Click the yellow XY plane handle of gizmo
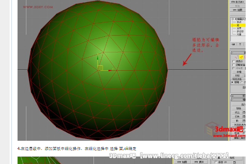Screen dimensions: 246x164 click(x=100, y=68)
